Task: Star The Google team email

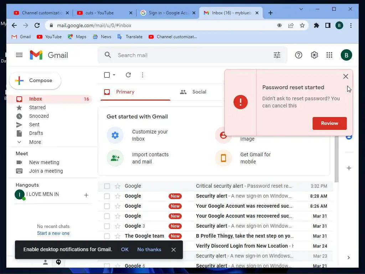Action: [x=118, y=236]
